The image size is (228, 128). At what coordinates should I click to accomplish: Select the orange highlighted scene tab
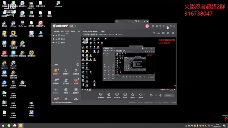coord(67,31)
